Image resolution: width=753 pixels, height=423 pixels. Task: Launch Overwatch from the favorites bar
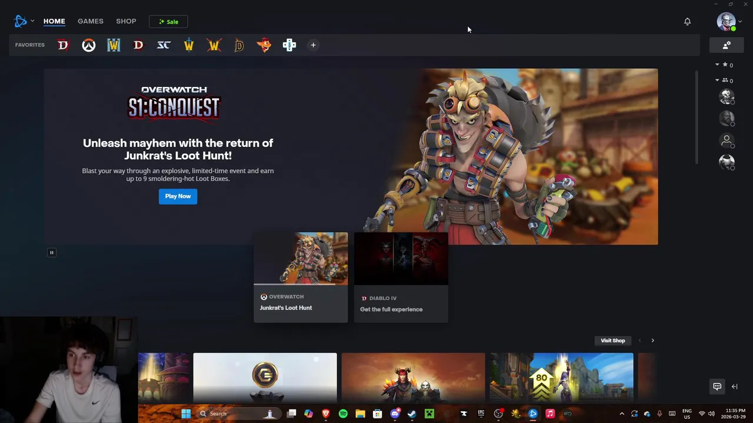click(x=88, y=45)
